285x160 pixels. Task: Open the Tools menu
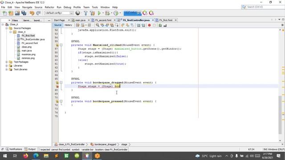pos(95,7)
